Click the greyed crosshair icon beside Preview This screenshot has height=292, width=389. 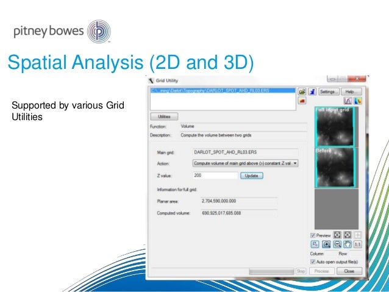[357, 235]
